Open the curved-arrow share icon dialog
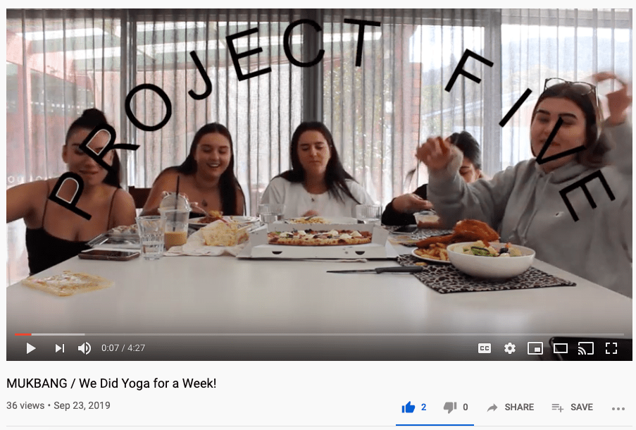Viewport: 636px width, 430px height. point(492,407)
